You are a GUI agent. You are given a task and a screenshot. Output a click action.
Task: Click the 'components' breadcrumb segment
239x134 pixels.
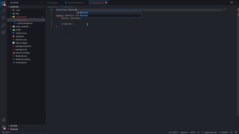coord(53,7)
